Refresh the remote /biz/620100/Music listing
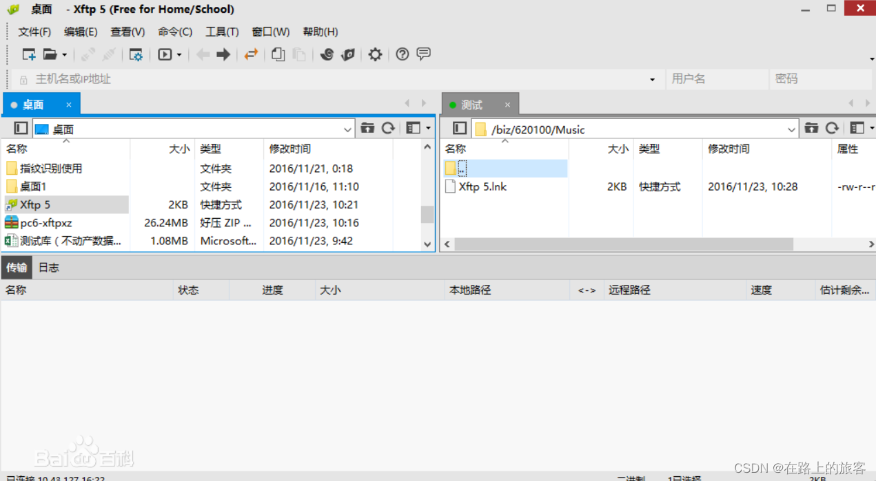The image size is (876, 481). pyautogui.click(x=833, y=128)
